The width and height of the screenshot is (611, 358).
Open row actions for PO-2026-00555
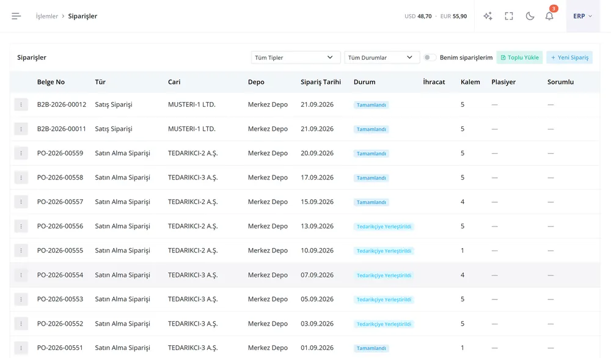point(21,250)
